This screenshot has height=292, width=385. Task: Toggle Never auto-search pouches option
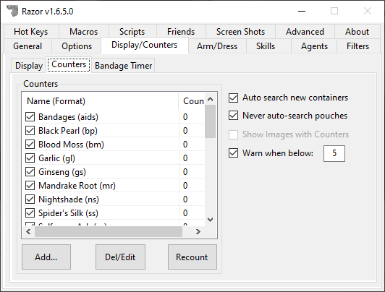233,116
